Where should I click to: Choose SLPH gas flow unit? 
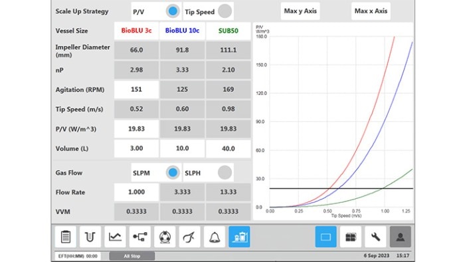click(225, 173)
